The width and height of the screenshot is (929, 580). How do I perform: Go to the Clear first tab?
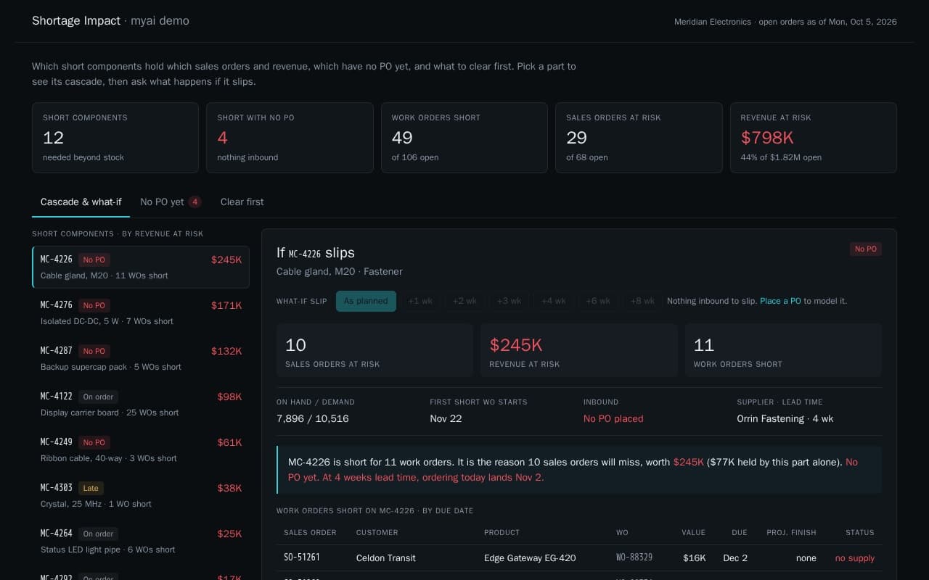point(242,202)
